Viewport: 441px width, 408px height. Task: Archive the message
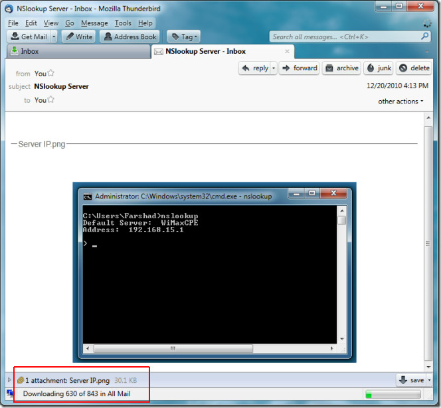[x=342, y=68]
